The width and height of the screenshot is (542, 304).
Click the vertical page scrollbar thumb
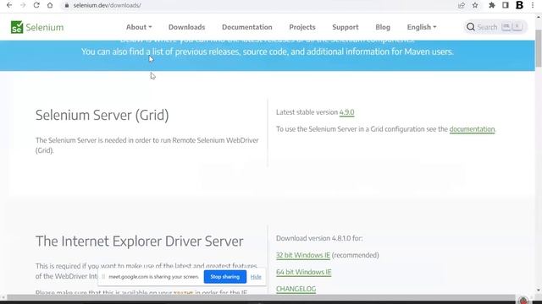[x=539, y=48]
